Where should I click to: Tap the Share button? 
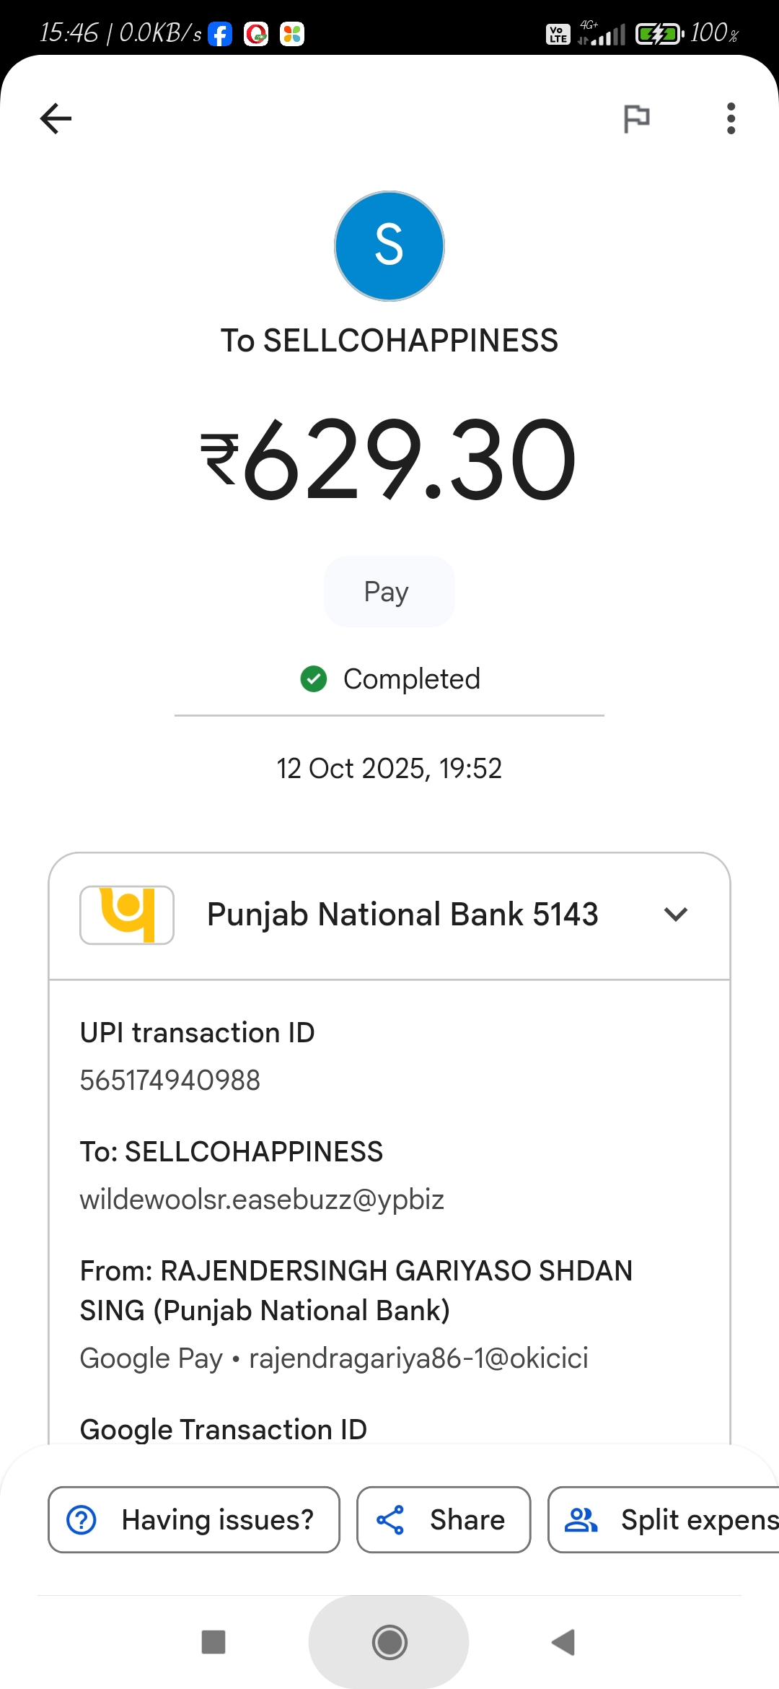tap(444, 1519)
